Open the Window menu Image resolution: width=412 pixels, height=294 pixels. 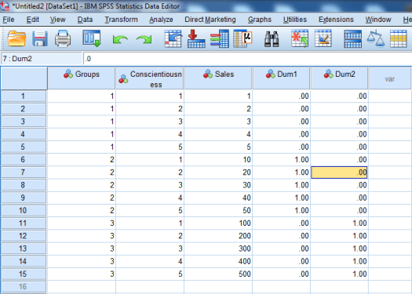pyautogui.click(x=378, y=20)
